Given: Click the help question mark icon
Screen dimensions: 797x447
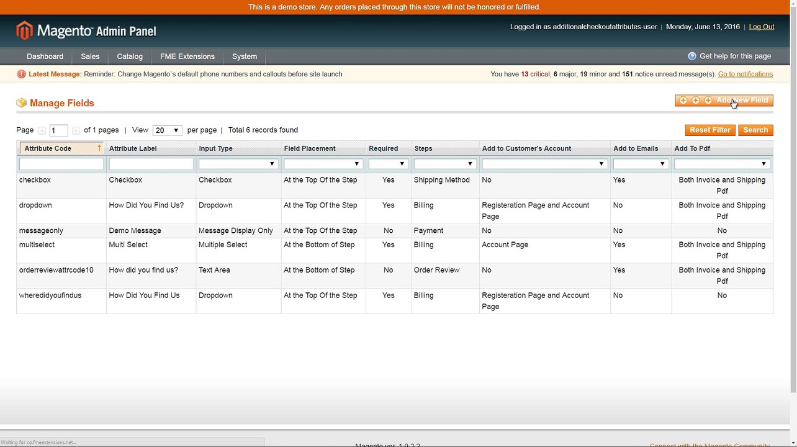Looking at the screenshot, I should [x=692, y=56].
